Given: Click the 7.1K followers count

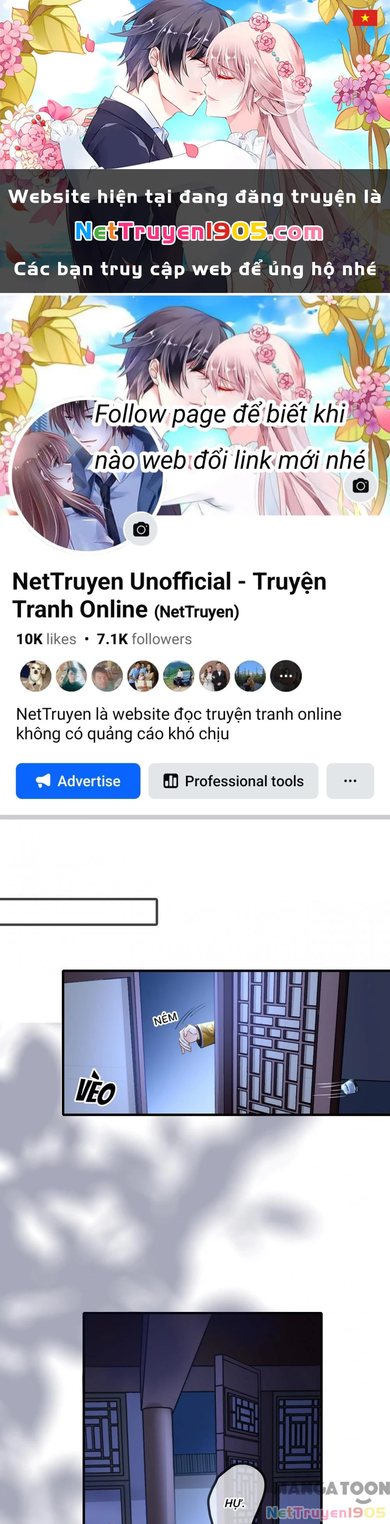Looking at the screenshot, I should [144, 639].
